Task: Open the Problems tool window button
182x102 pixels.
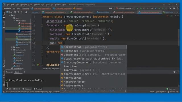Action: (27, 89)
